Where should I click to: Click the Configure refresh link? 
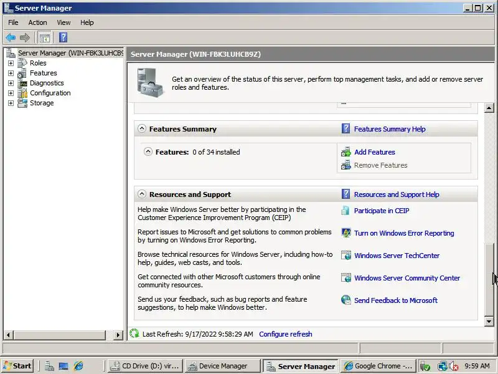point(286,334)
